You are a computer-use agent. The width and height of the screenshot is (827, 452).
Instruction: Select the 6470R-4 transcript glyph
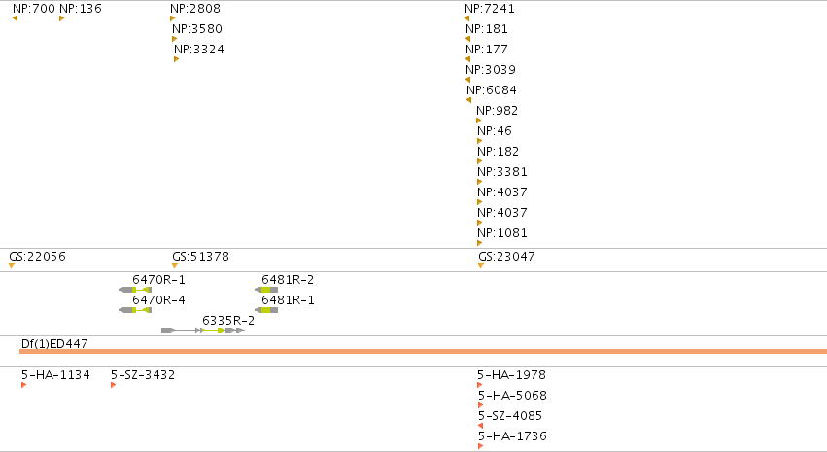click(x=135, y=310)
